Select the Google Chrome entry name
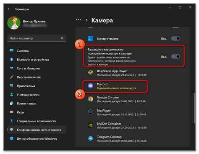 108,97
